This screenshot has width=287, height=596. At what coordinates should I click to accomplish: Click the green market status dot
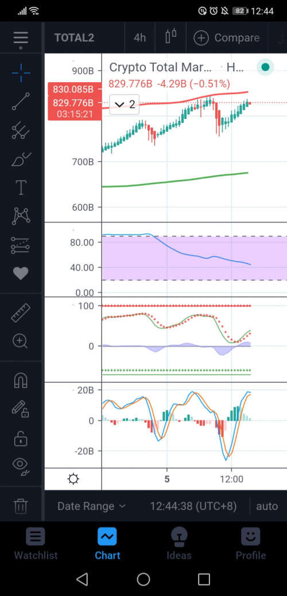tap(265, 67)
